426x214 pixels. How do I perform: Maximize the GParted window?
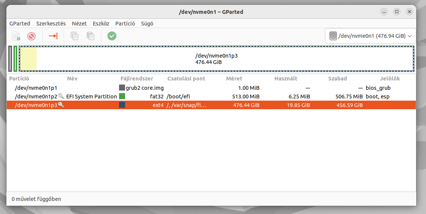point(397,12)
